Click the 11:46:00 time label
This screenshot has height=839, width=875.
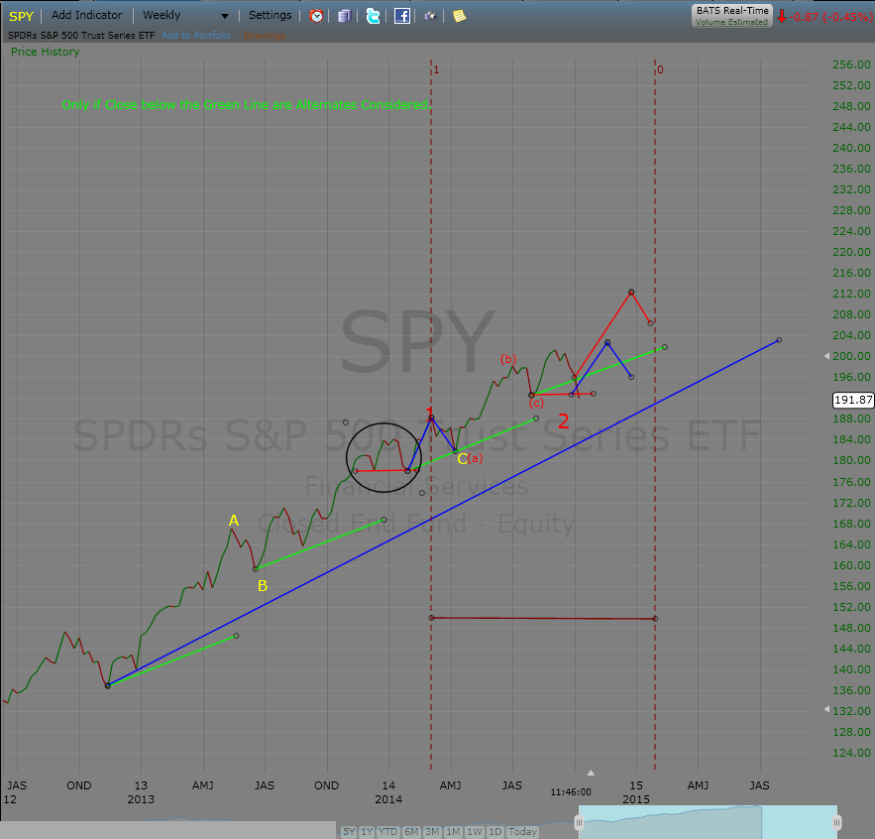[571, 792]
